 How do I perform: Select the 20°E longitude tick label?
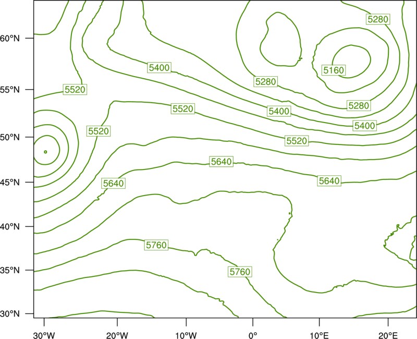pos(388,335)
